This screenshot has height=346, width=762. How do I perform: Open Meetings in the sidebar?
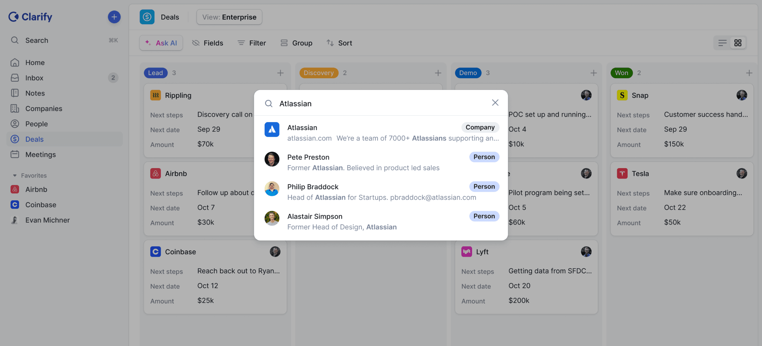coord(64,154)
